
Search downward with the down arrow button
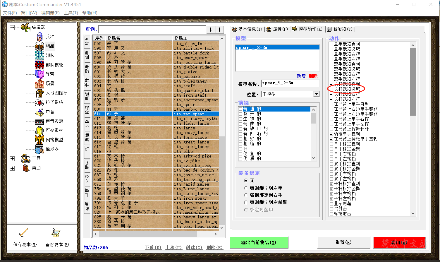click(211, 30)
